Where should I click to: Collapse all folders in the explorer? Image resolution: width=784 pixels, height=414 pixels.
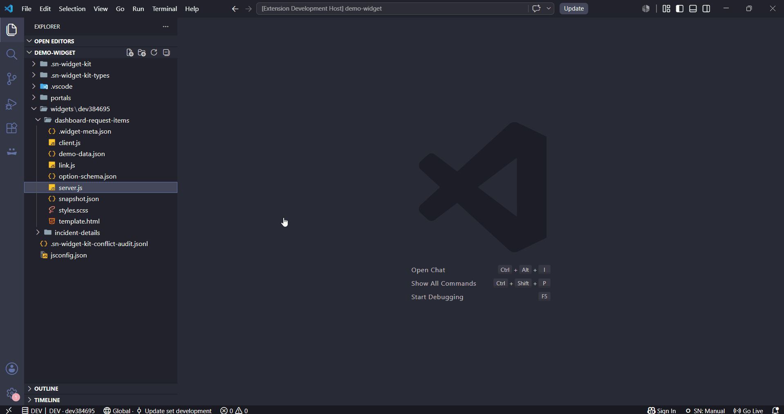tap(166, 52)
